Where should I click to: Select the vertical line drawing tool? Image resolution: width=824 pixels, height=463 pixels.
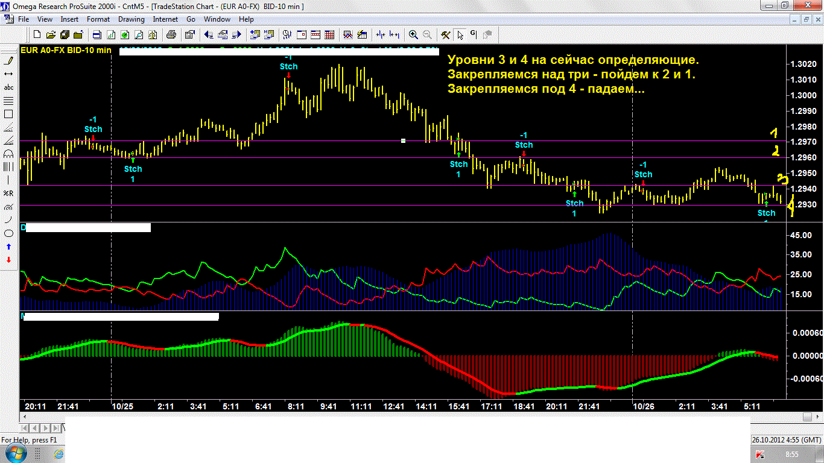(8, 180)
